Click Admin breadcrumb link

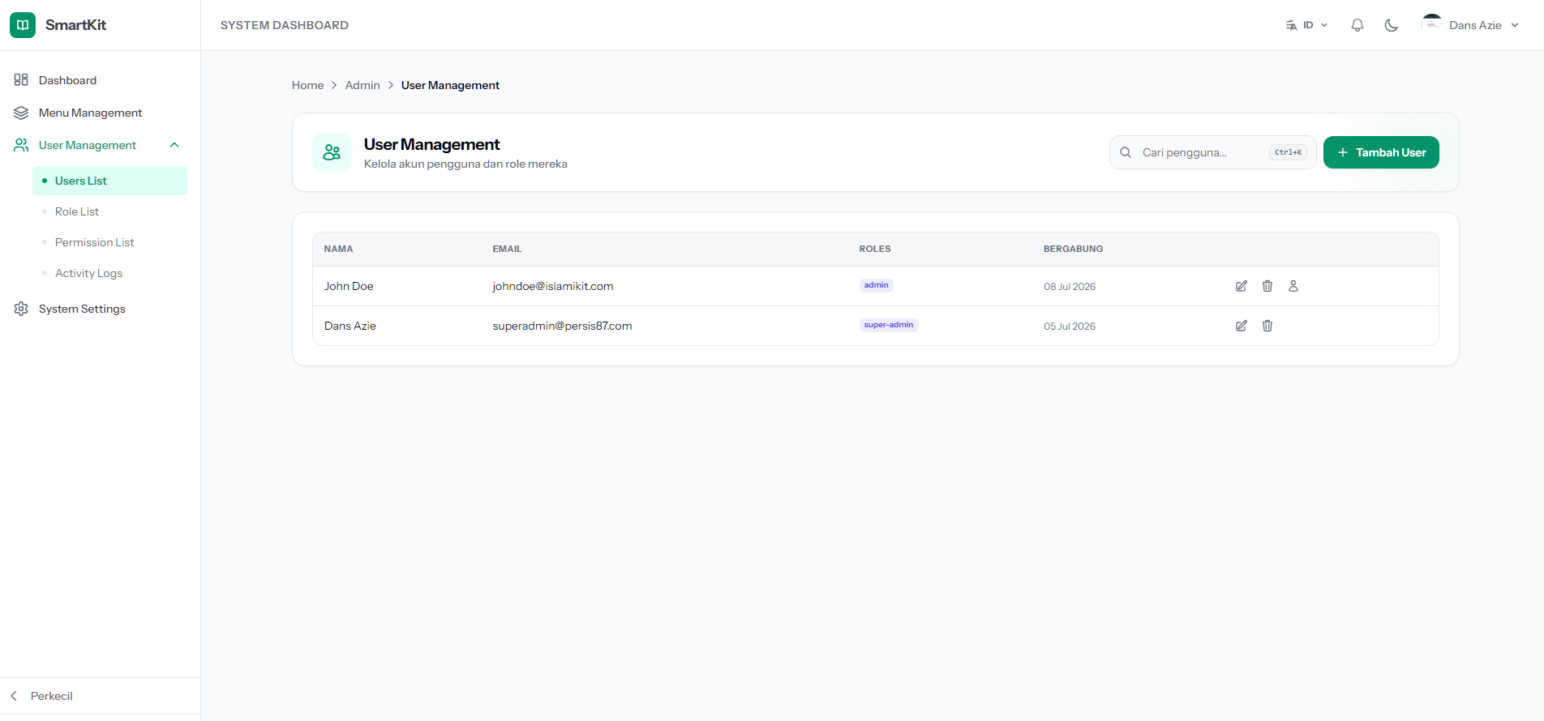[x=362, y=85]
